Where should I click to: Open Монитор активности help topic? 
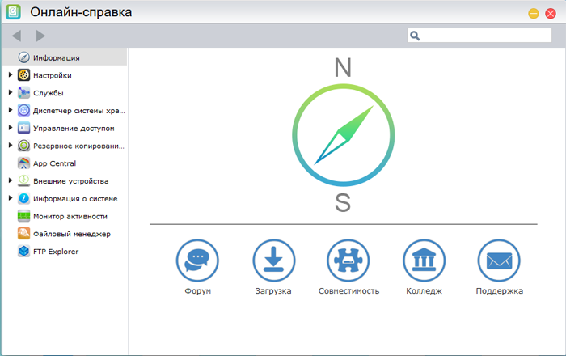[x=70, y=216]
